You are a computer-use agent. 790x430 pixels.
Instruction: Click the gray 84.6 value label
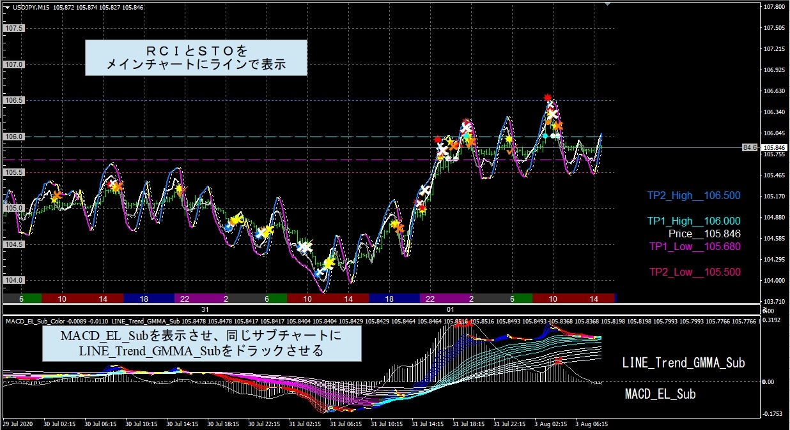[749, 147]
